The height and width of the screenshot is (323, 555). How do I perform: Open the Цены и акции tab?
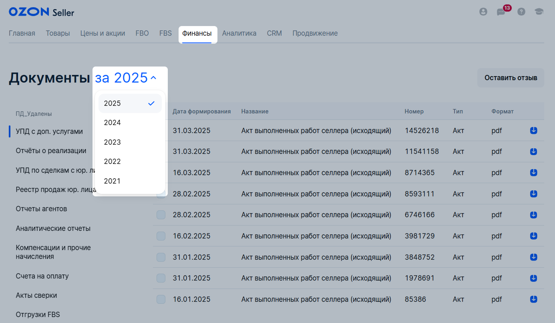[x=103, y=33]
